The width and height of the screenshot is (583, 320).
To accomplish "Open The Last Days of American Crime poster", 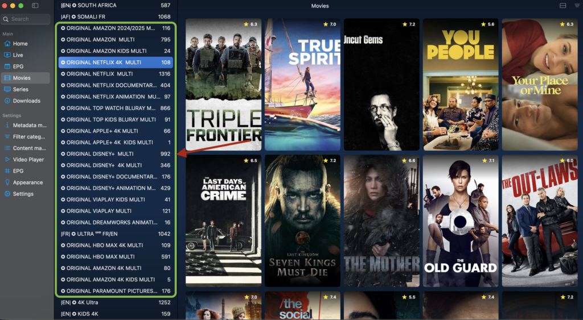I will tap(223, 221).
